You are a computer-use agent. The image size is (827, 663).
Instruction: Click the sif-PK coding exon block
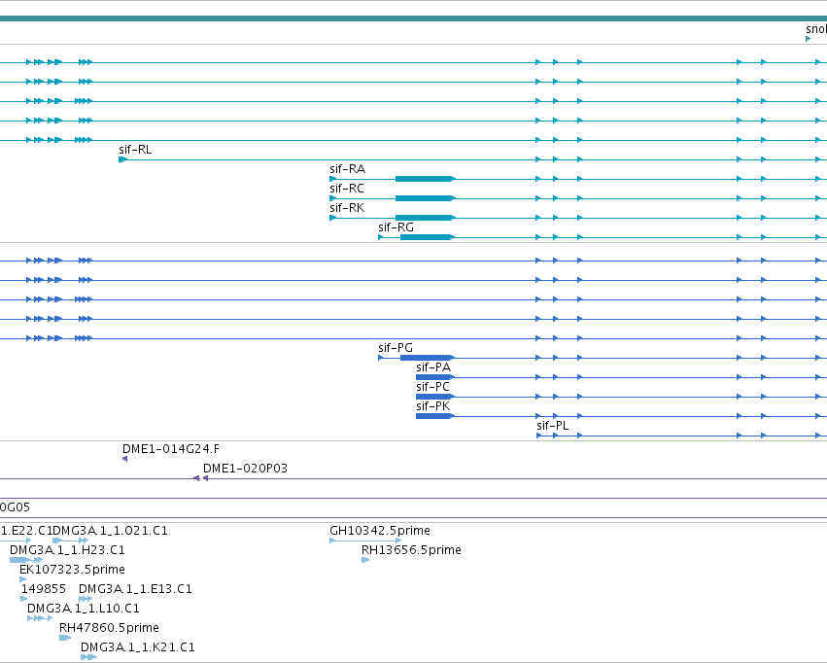pos(434,417)
